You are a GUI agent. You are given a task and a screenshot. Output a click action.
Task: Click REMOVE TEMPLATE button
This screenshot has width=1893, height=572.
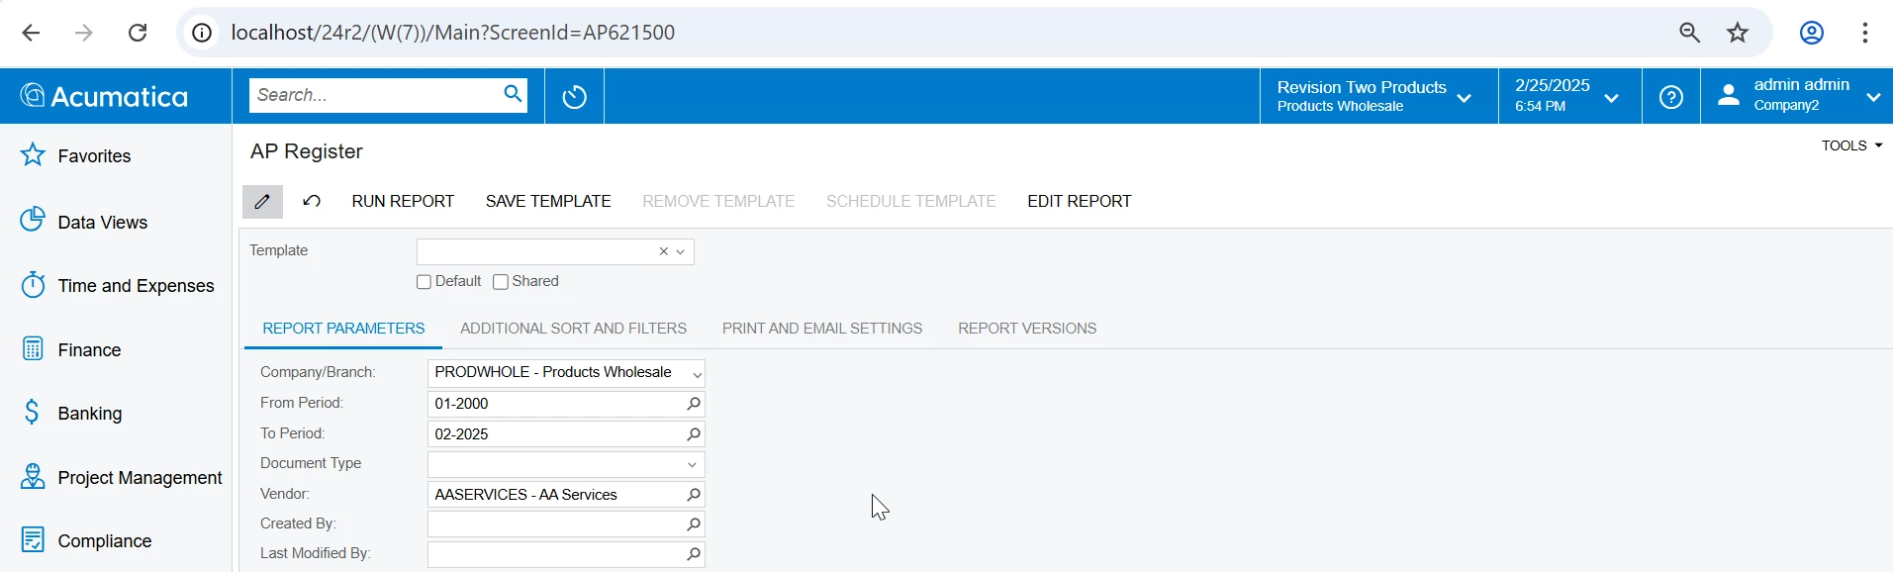point(718,201)
